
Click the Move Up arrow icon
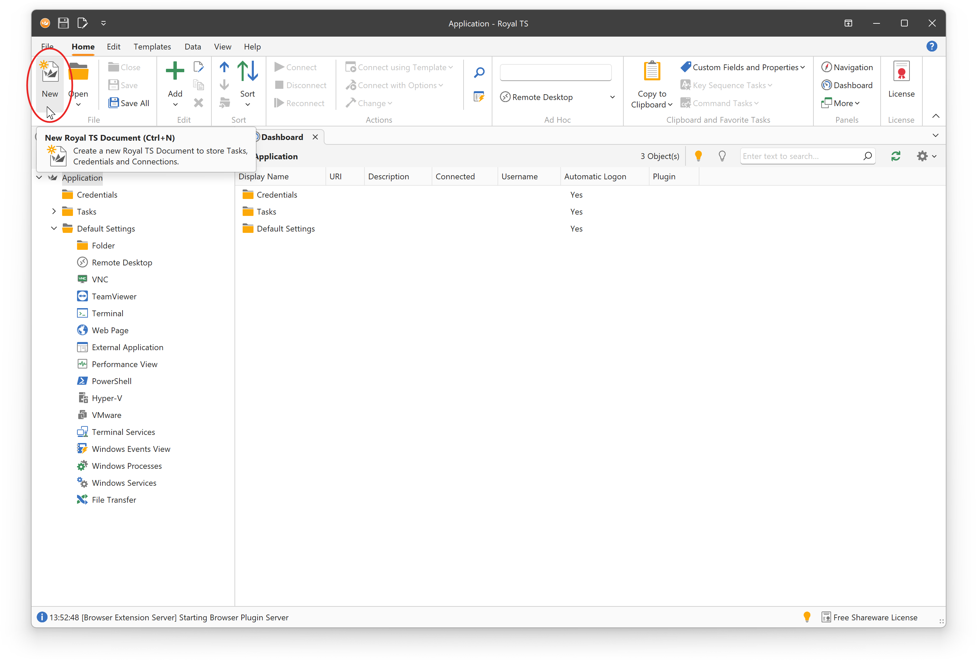(x=224, y=67)
